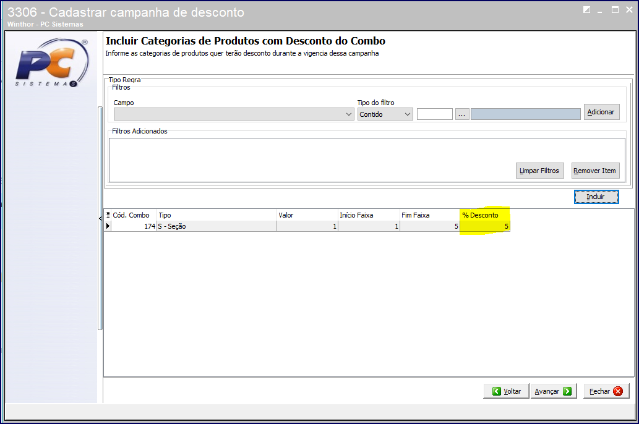The width and height of the screenshot is (639, 424).
Task: Minimize the 3306 window
Action: [600, 11]
